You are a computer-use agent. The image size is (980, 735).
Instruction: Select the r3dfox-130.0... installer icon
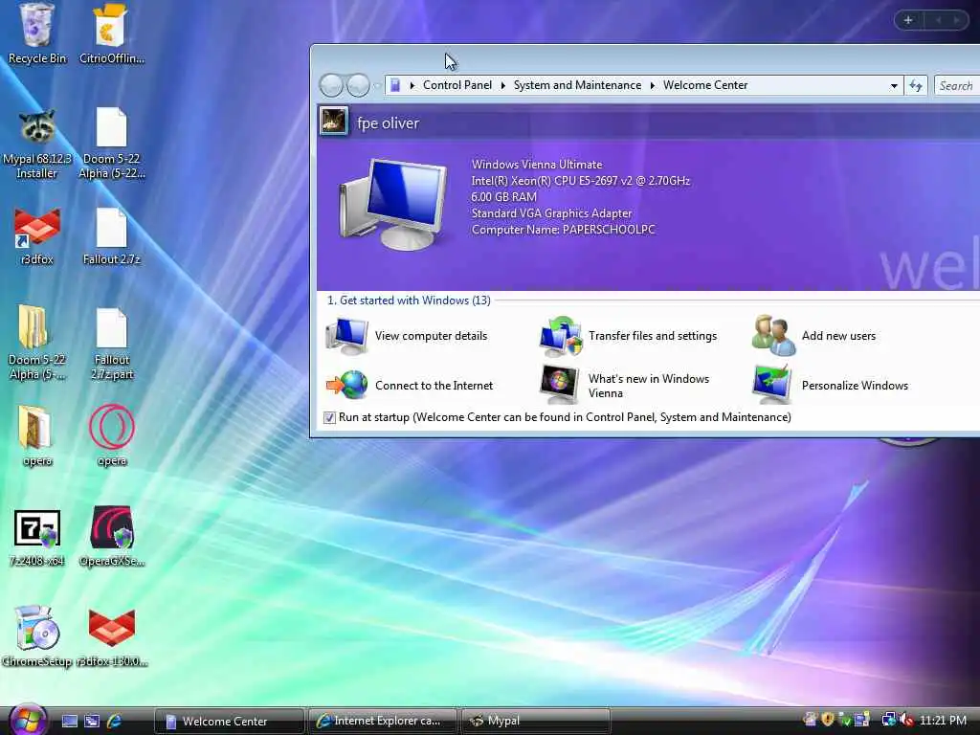pyautogui.click(x=111, y=628)
